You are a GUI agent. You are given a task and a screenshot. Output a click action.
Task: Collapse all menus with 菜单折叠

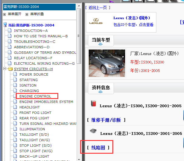pos(37,14)
